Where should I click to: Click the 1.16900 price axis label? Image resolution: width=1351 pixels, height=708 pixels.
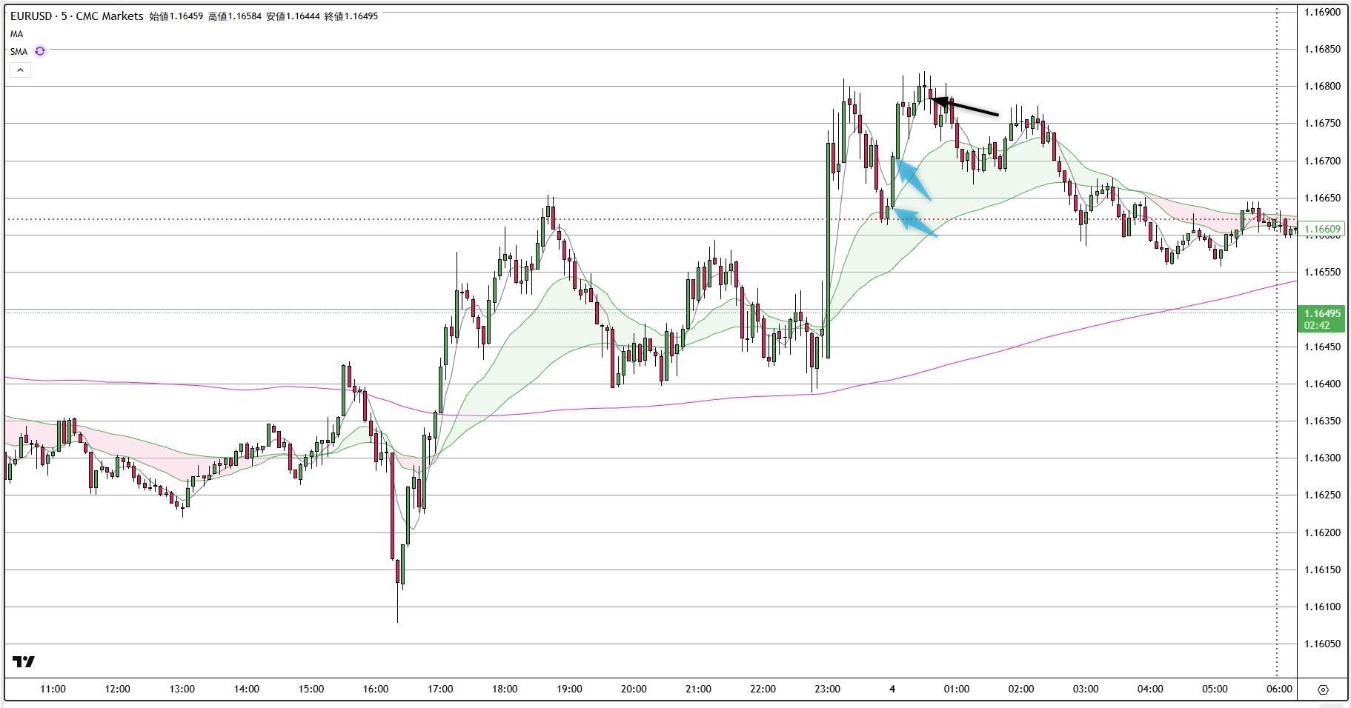(1323, 12)
